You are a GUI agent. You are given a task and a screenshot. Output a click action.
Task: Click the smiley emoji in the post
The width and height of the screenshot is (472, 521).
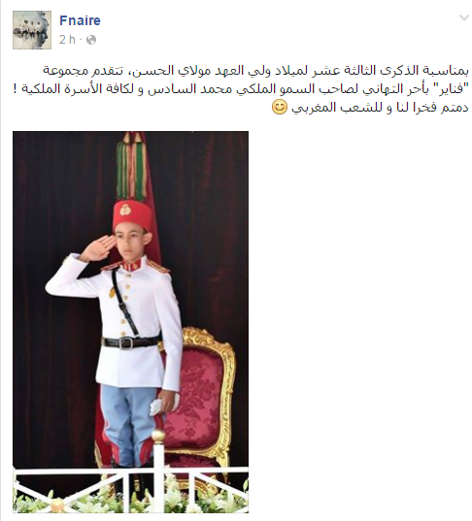click(x=279, y=108)
